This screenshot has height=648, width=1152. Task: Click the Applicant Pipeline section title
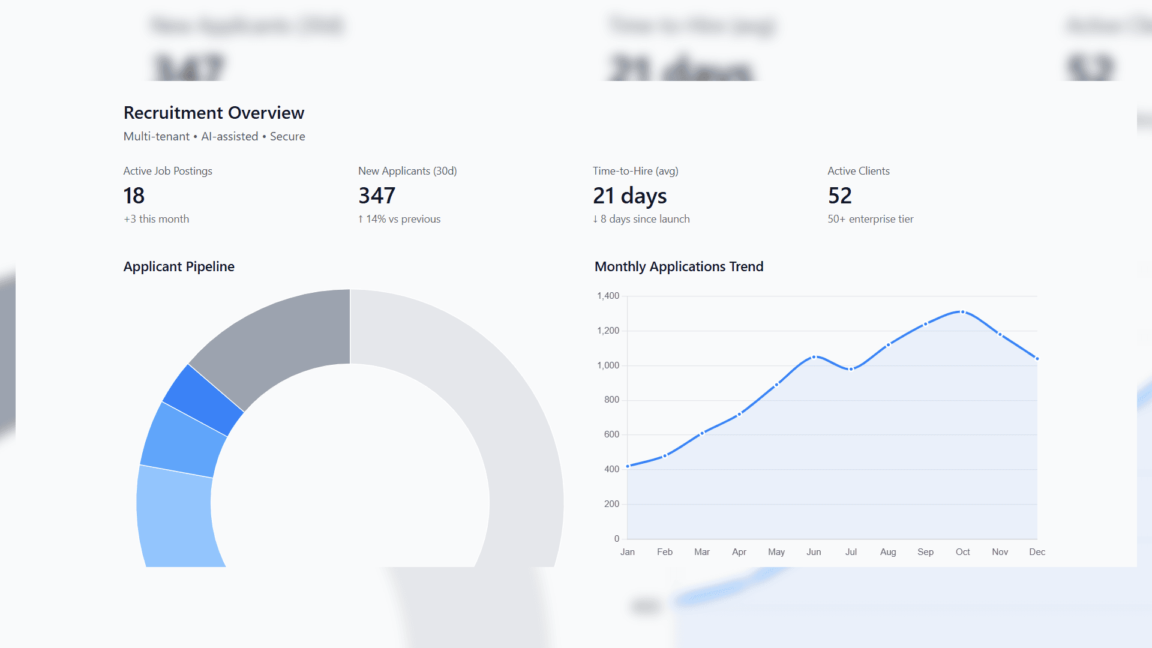[x=178, y=266]
